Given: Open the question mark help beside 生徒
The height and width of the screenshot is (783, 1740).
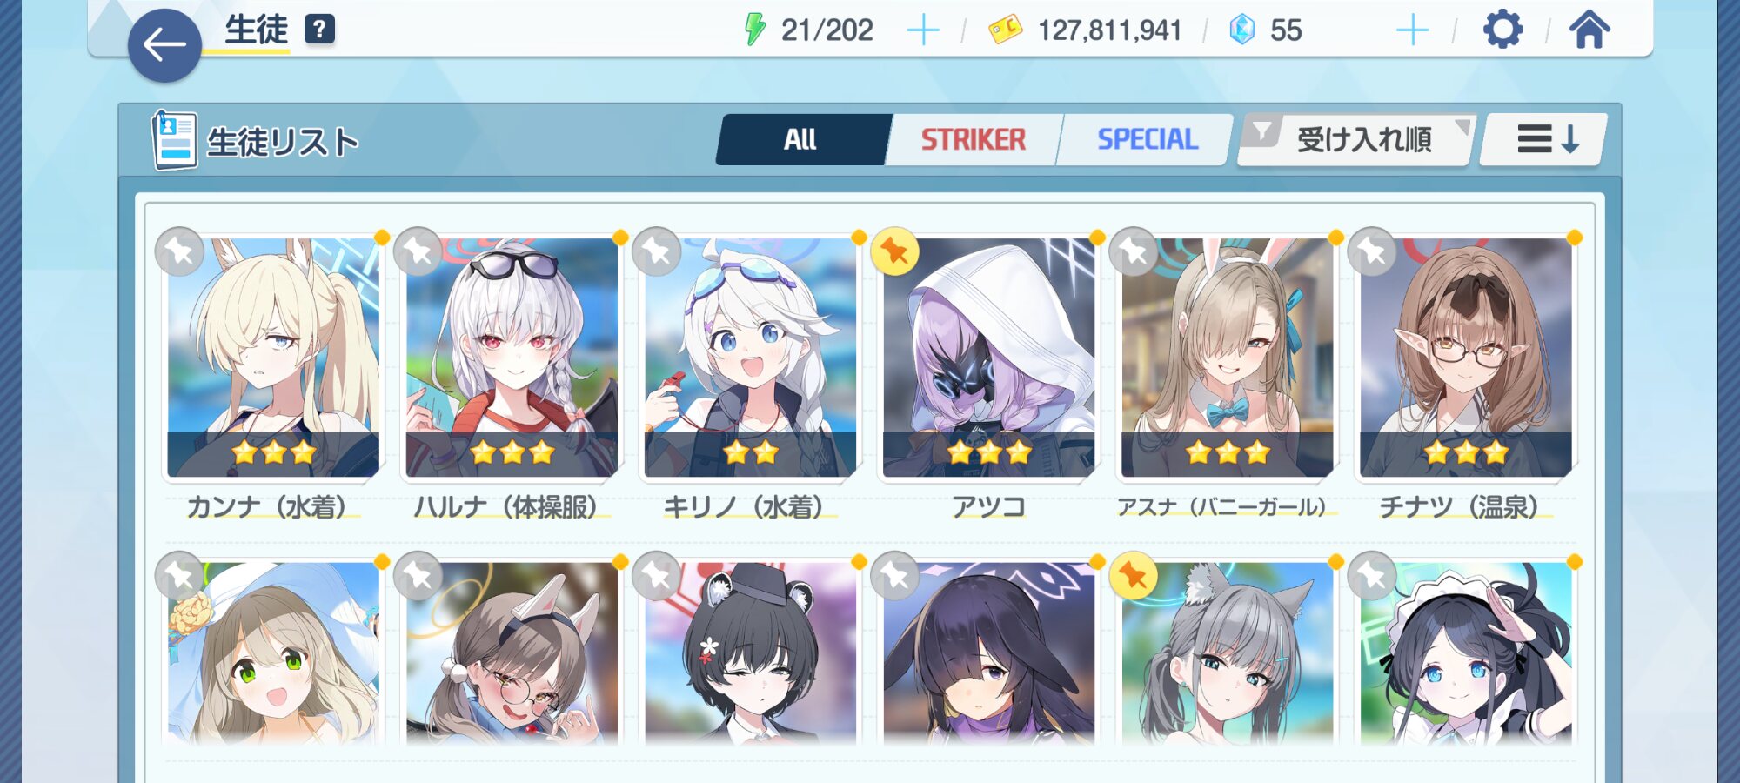Looking at the screenshot, I should [319, 30].
